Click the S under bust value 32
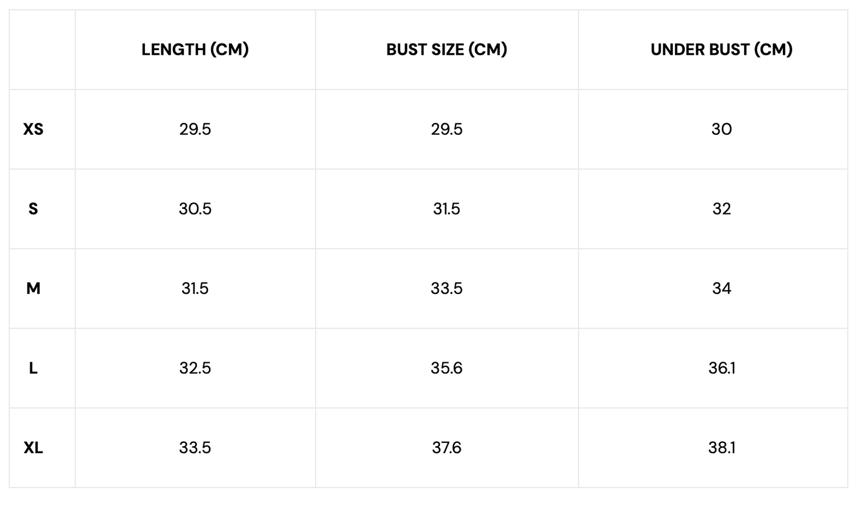856x505 pixels. 721,209
